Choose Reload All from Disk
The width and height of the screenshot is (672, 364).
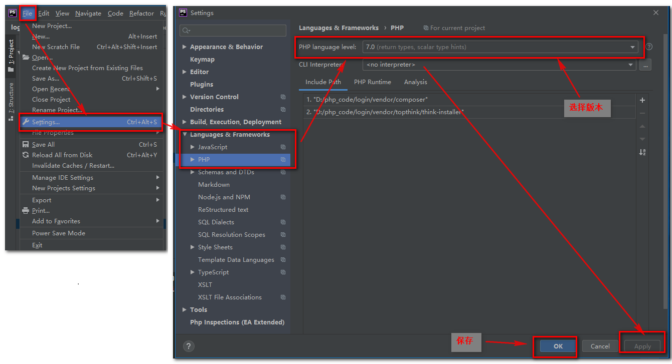(91, 155)
